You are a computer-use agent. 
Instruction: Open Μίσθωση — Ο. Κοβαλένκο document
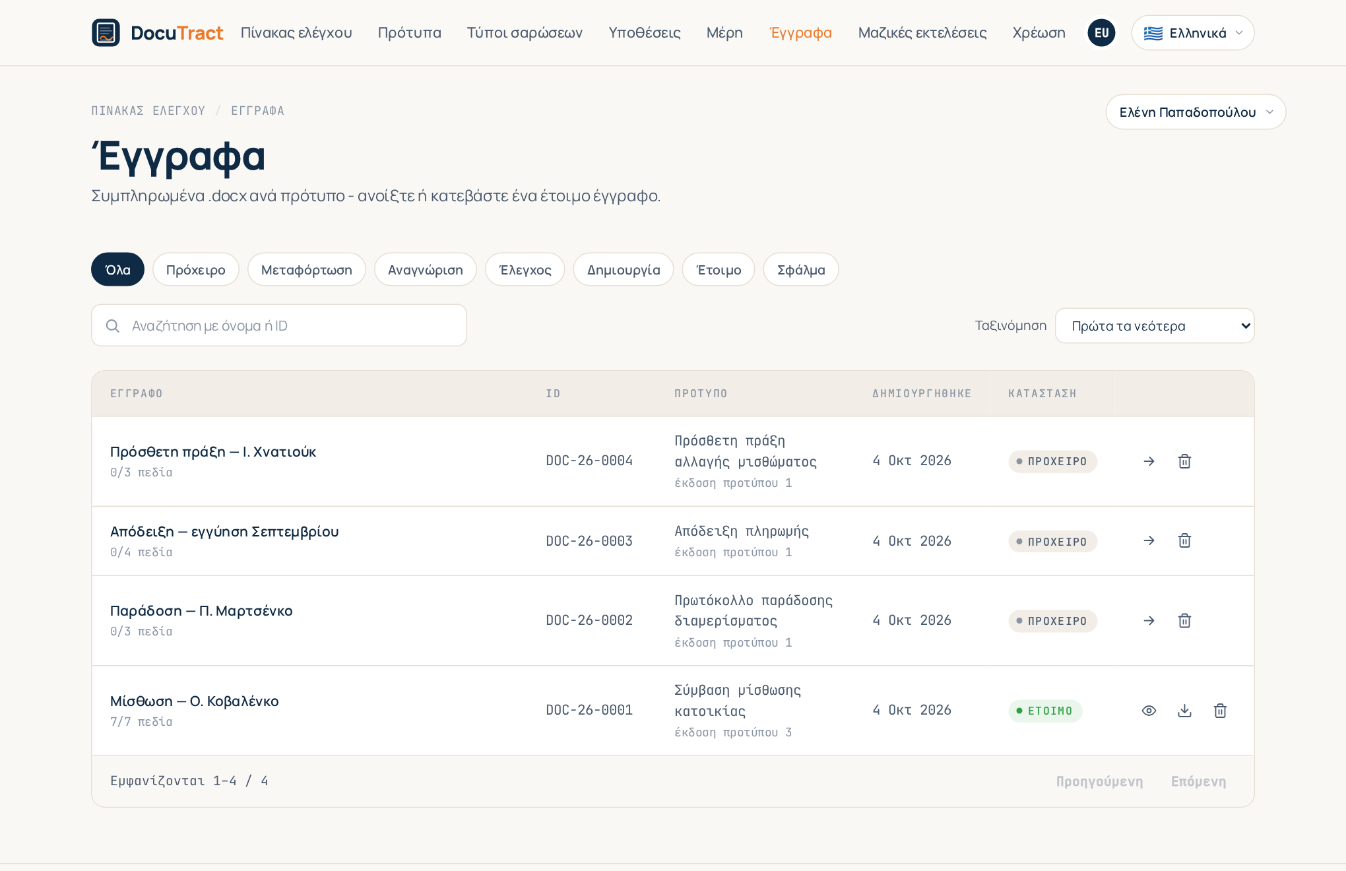(194, 701)
